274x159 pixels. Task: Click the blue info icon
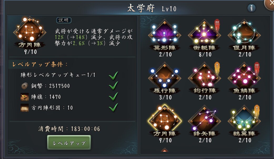(251, 8)
